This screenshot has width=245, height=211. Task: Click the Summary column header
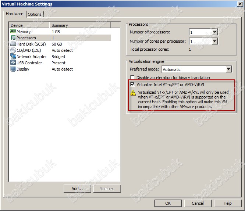(x=80, y=25)
